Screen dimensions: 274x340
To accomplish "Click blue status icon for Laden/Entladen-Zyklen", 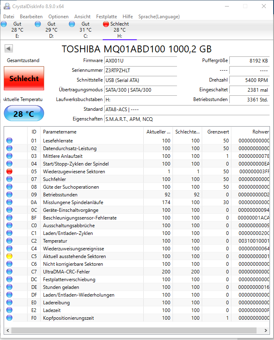I will click(9, 233).
